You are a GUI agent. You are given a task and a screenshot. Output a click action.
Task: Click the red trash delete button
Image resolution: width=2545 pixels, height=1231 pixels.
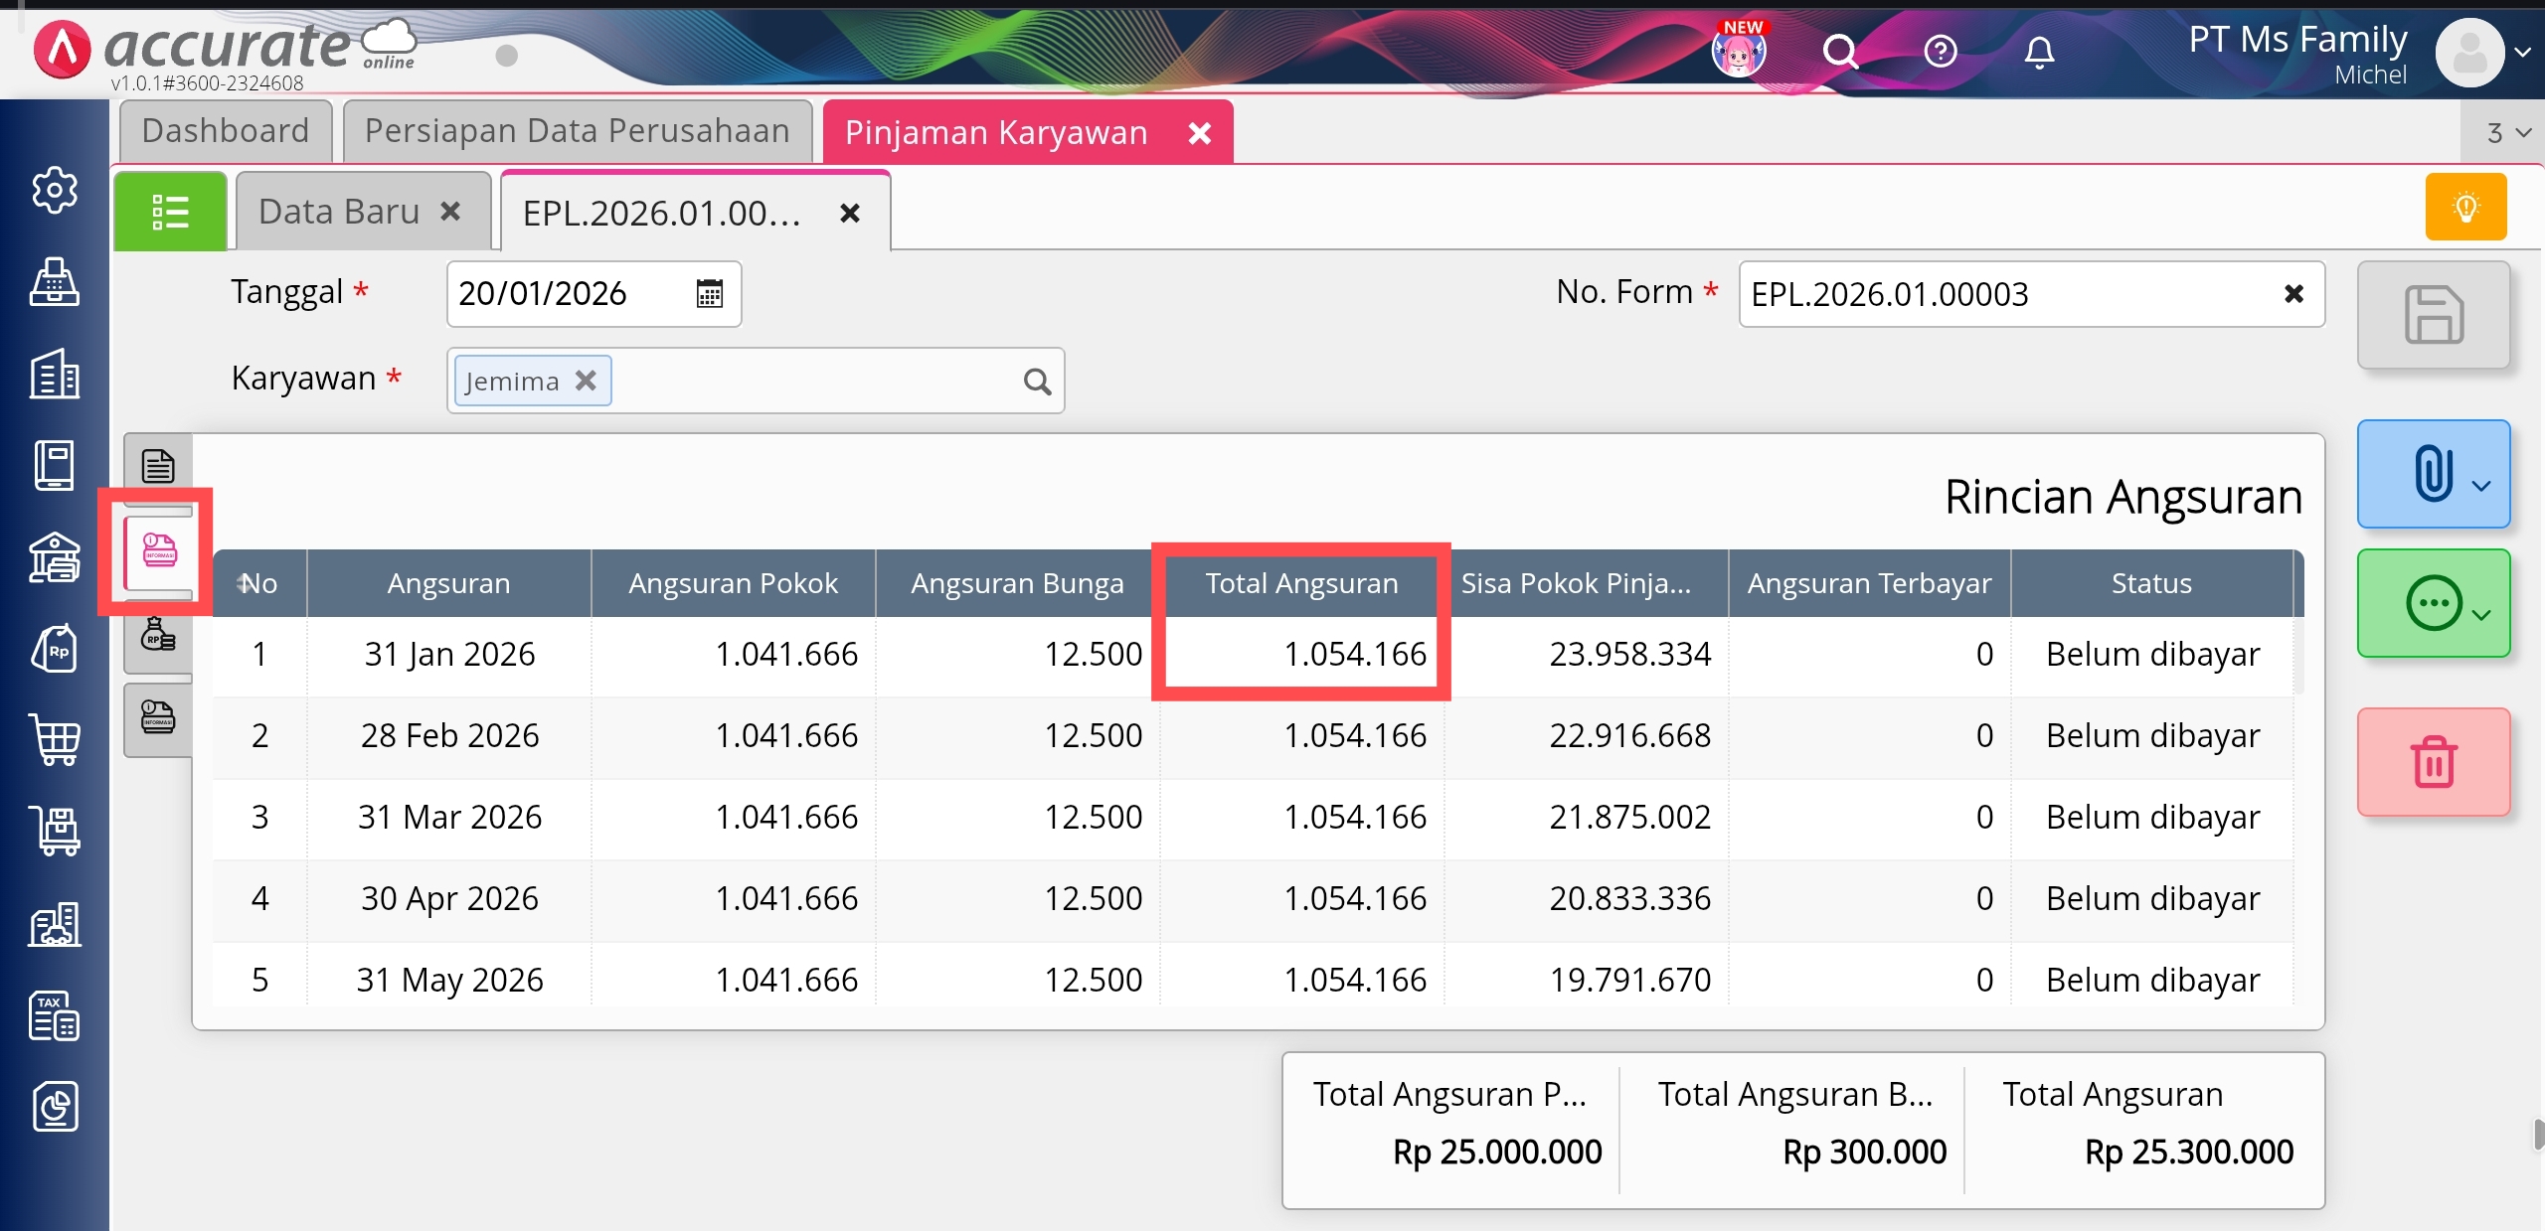pos(2433,762)
